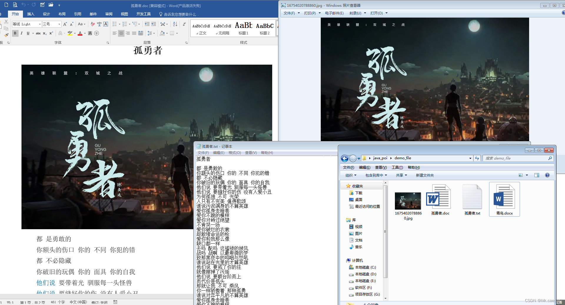Open 包含到库中 dropdown in Explorer
This screenshot has height=305, width=565.
376,175
